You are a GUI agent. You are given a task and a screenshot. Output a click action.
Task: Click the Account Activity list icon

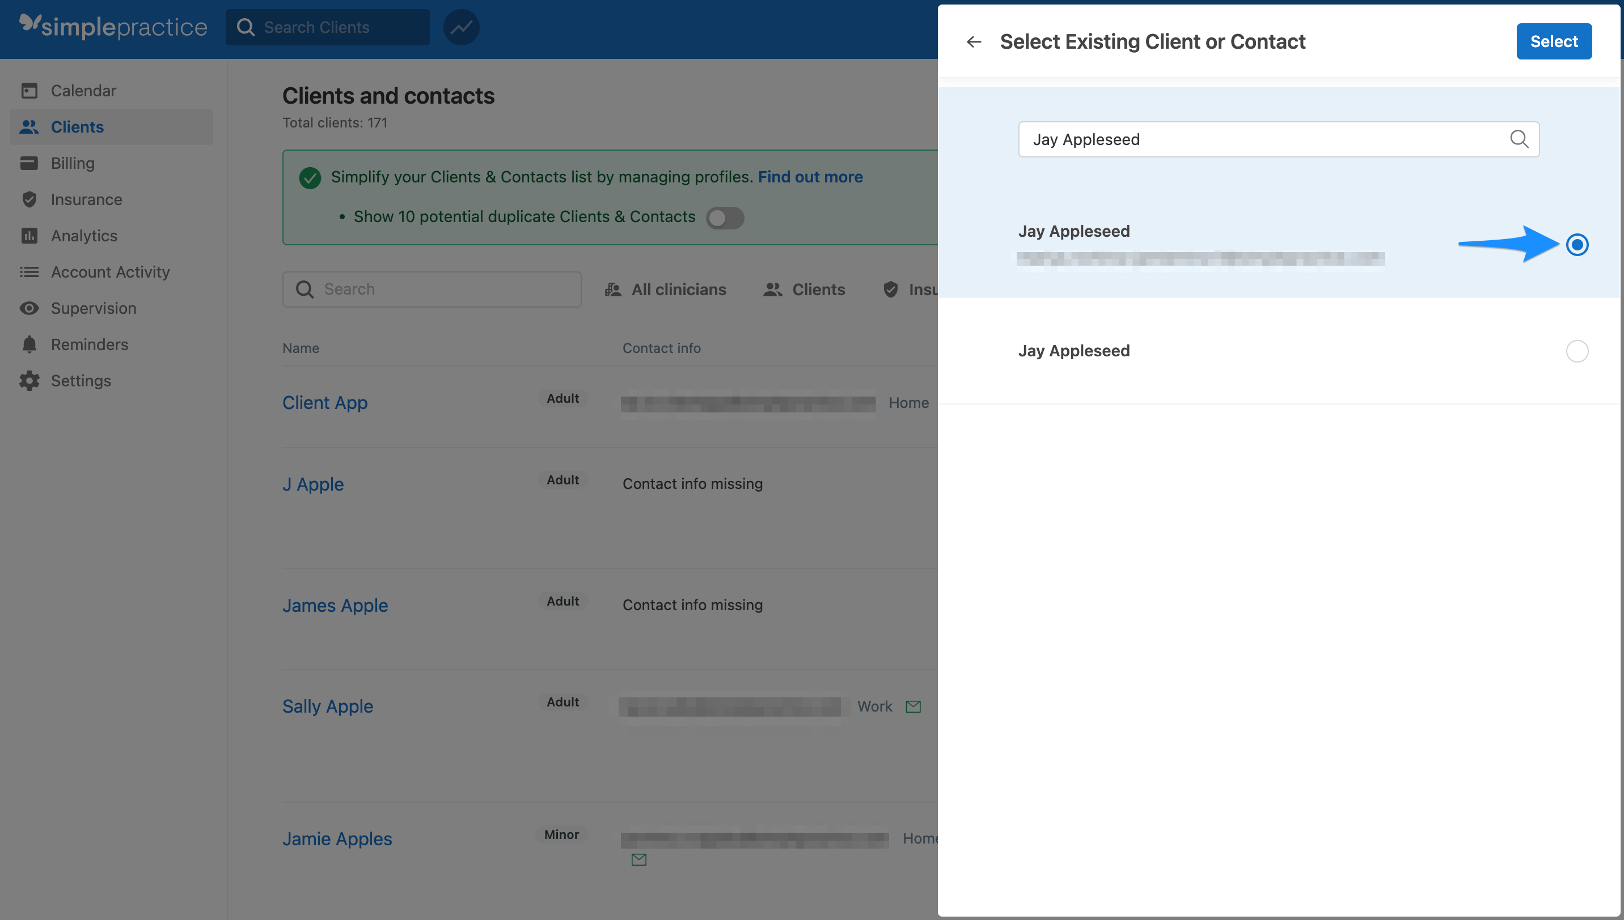coord(29,272)
